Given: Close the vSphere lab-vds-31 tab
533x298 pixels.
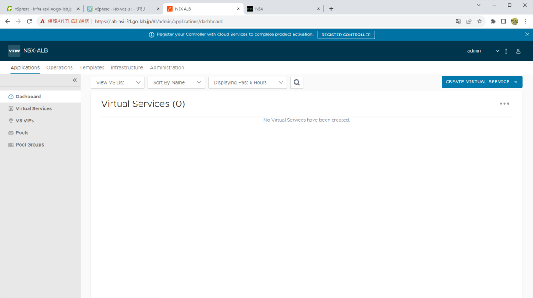Looking at the screenshot, I should (x=158, y=9).
